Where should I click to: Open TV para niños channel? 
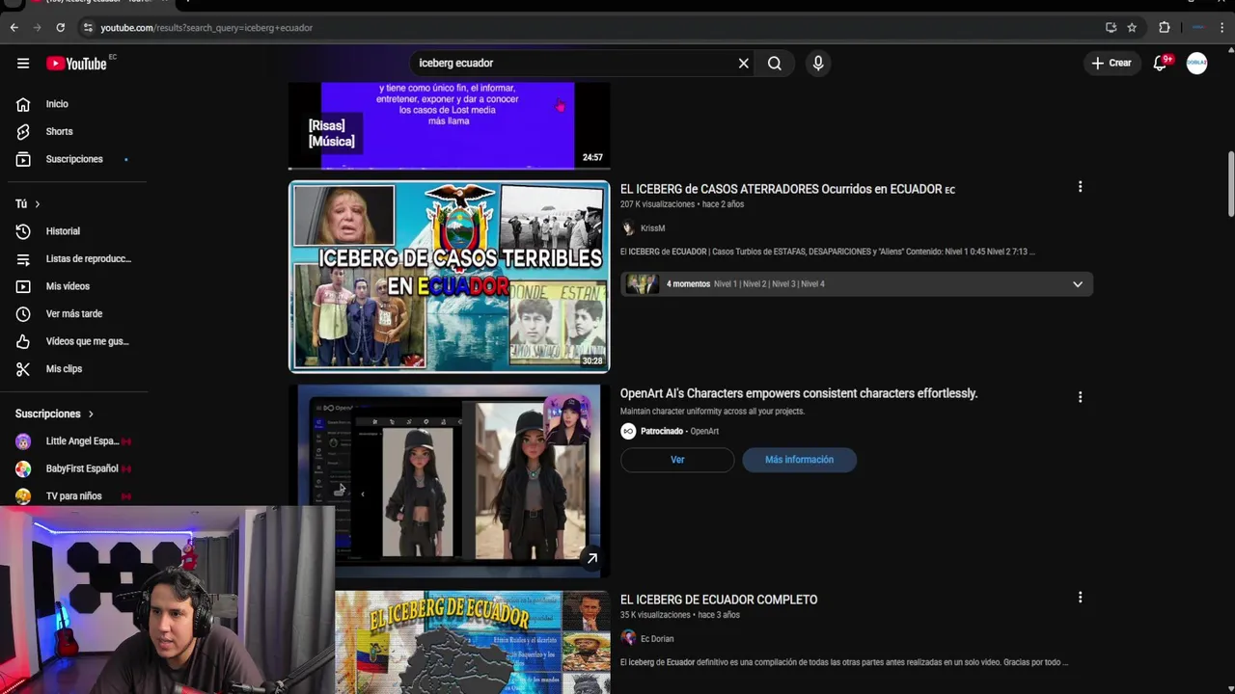[x=73, y=496]
